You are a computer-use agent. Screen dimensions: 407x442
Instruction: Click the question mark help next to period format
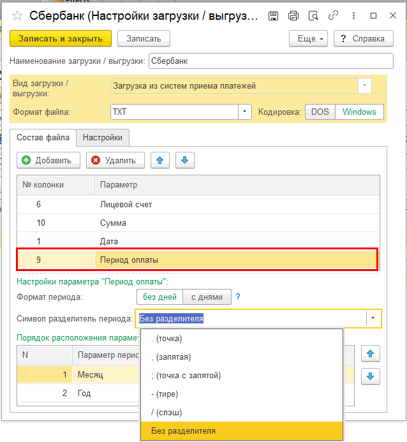tap(238, 297)
